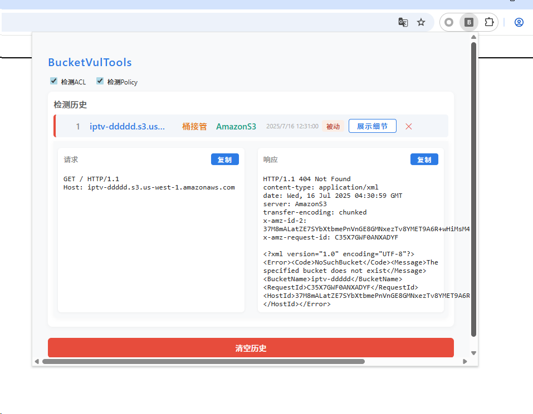Click the server: AmazonS3 header line
The width and height of the screenshot is (533, 414).
[x=295, y=204]
